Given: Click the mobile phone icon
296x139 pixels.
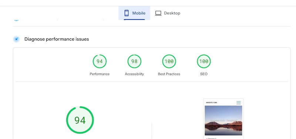Looking at the screenshot, I should pos(127,13).
